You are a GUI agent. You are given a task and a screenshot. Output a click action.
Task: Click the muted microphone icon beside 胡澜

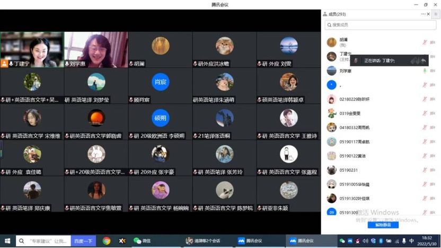coord(425,42)
